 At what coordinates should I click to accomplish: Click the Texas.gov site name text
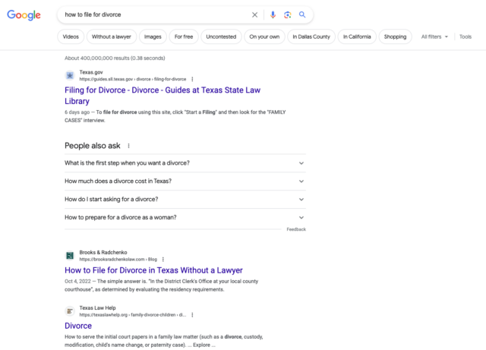91,72
